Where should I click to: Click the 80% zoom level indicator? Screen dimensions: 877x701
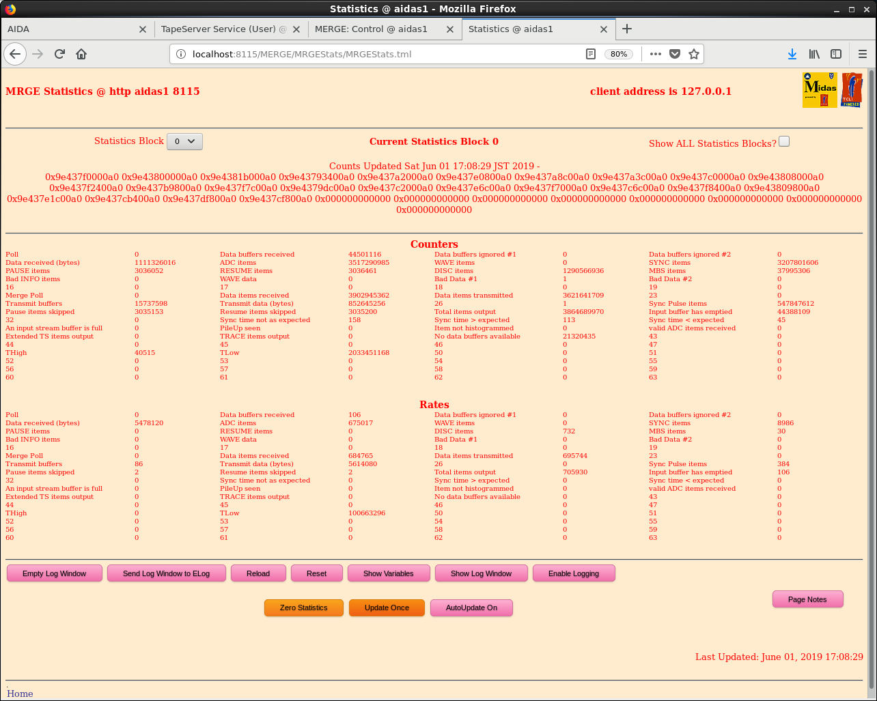tap(619, 54)
